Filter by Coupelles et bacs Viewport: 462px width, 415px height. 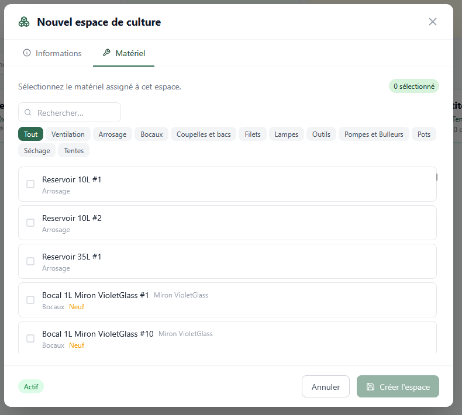204,134
